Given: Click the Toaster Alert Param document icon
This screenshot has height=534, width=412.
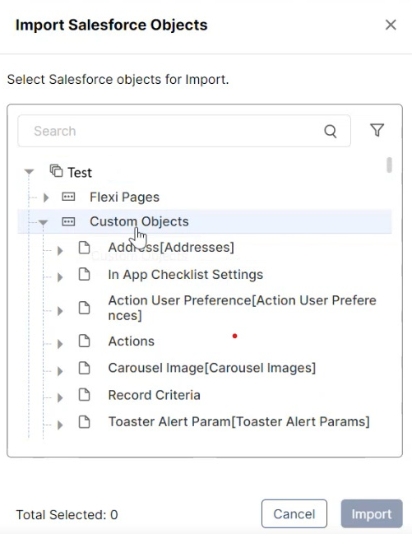Looking at the screenshot, I should point(84,421).
